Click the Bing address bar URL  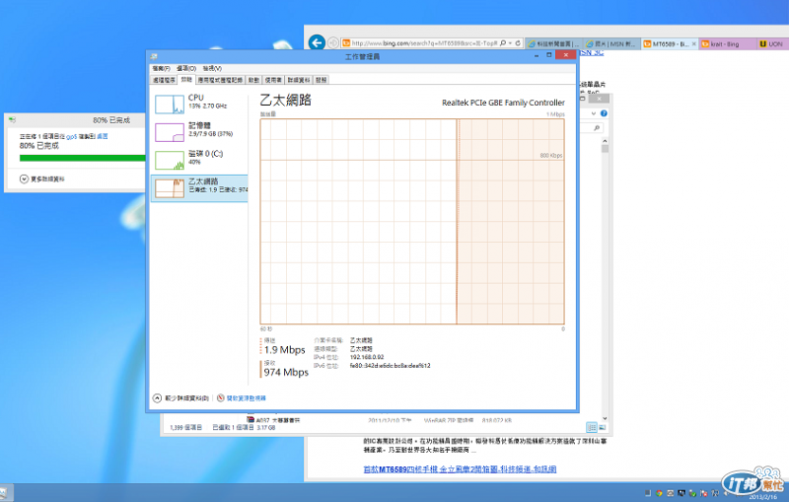pyautogui.click(x=424, y=43)
